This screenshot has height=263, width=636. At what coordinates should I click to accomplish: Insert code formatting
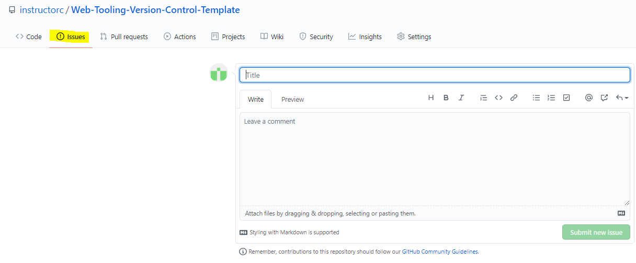coord(499,98)
